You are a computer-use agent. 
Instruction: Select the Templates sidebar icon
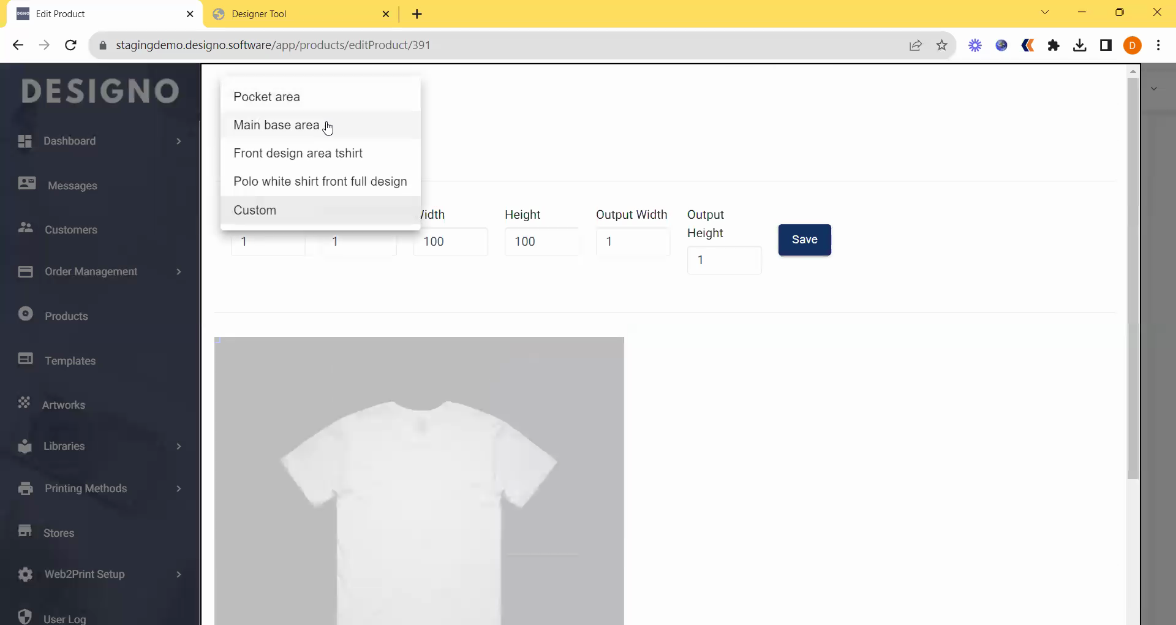click(26, 358)
